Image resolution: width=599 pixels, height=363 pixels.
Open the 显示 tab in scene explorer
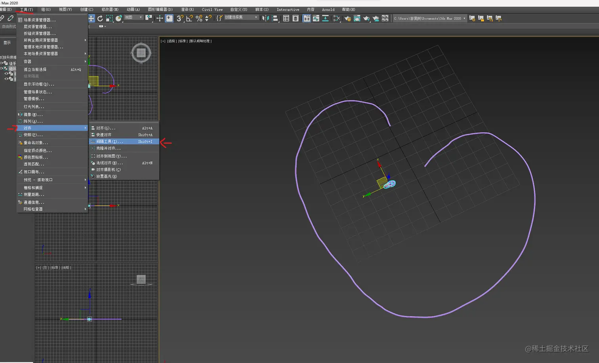tap(7, 42)
